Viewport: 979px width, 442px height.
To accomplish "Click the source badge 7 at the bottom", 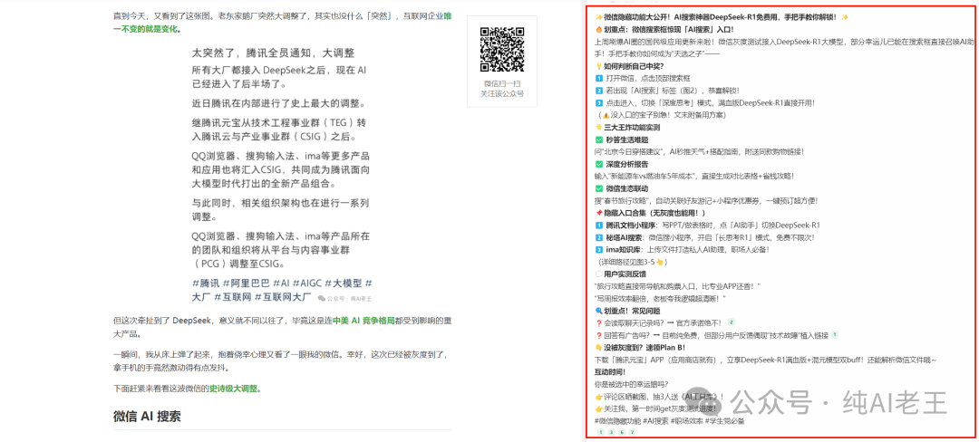I will tap(632, 433).
